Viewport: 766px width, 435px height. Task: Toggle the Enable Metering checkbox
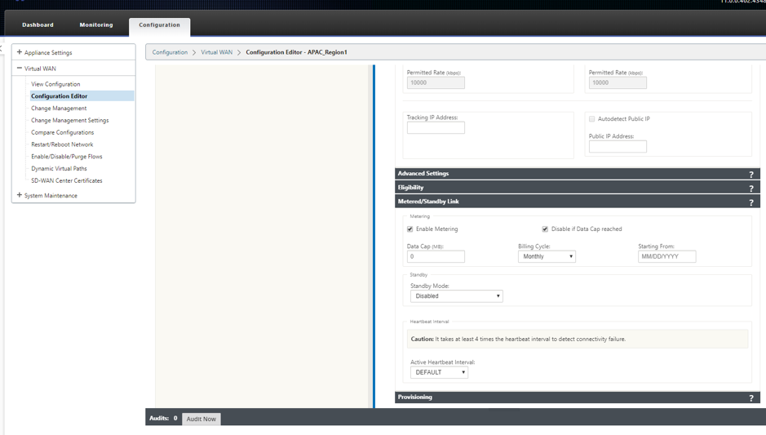[x=410, y=229]
